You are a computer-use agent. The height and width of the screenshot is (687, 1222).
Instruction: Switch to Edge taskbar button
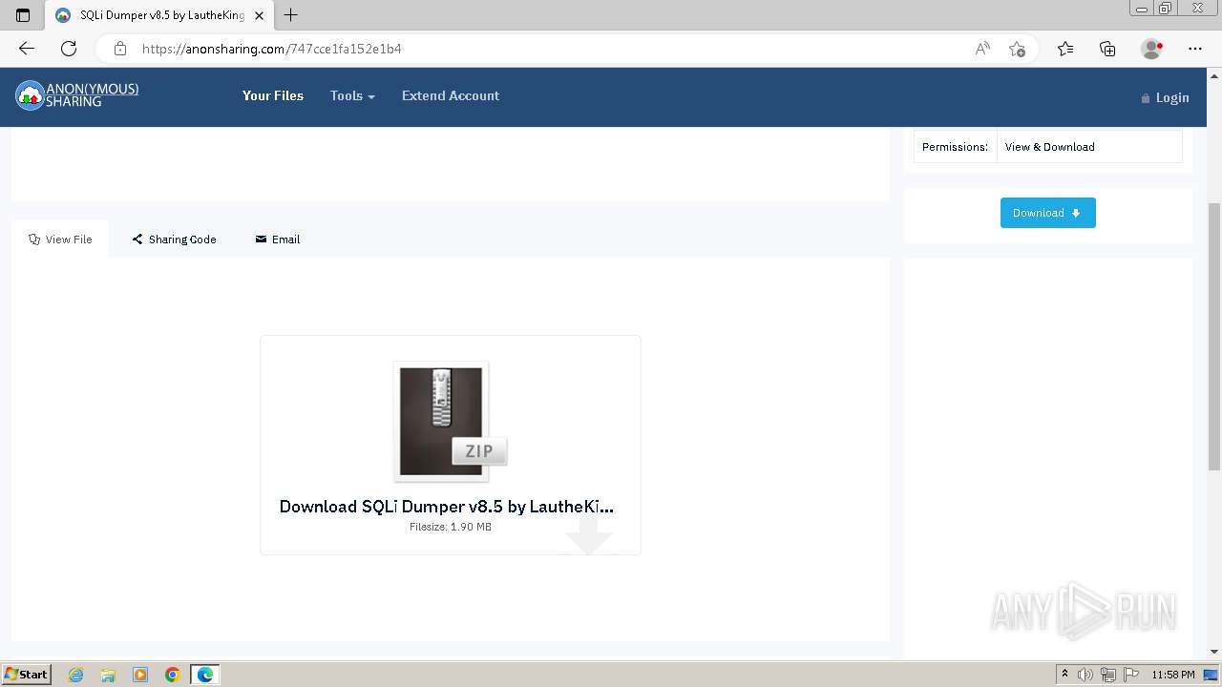[205, 675]
